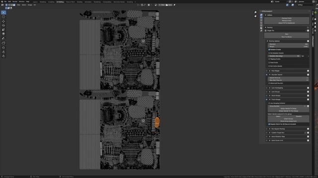Expand the Lock Overlapping subpanel
This screenshot has height=178, width=318.
coord(270,88)
